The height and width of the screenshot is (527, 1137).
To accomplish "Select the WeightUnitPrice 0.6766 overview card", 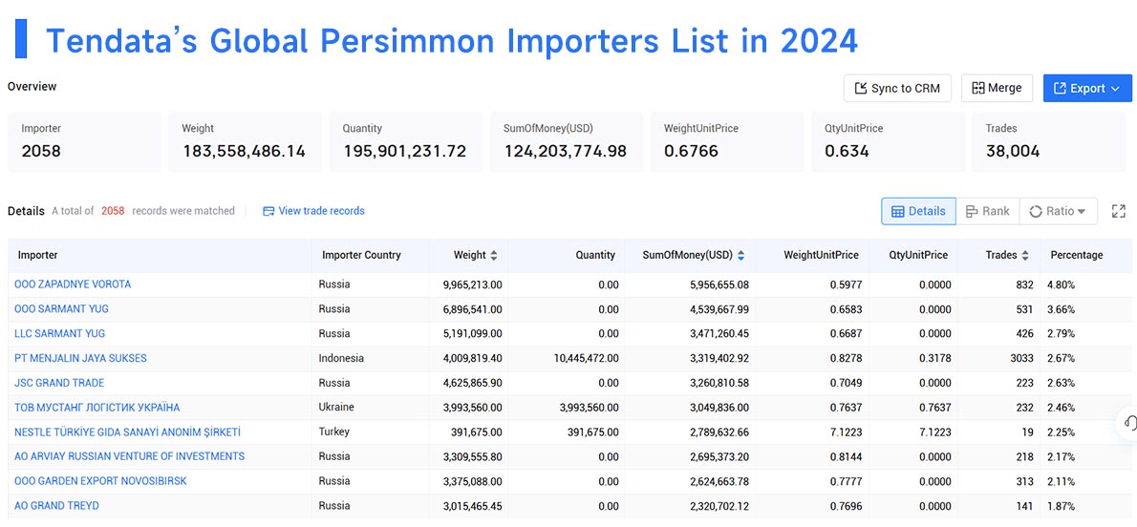I will (x=726, y=142).
